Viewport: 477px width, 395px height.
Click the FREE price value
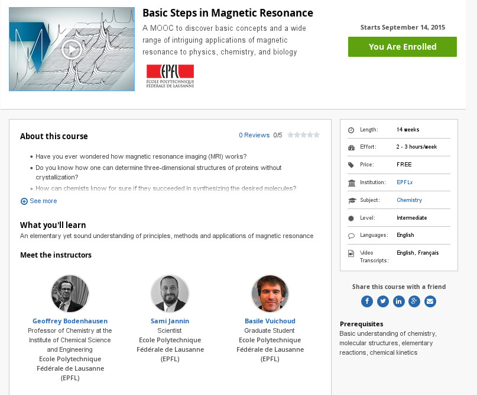click(x=404, y=165)
